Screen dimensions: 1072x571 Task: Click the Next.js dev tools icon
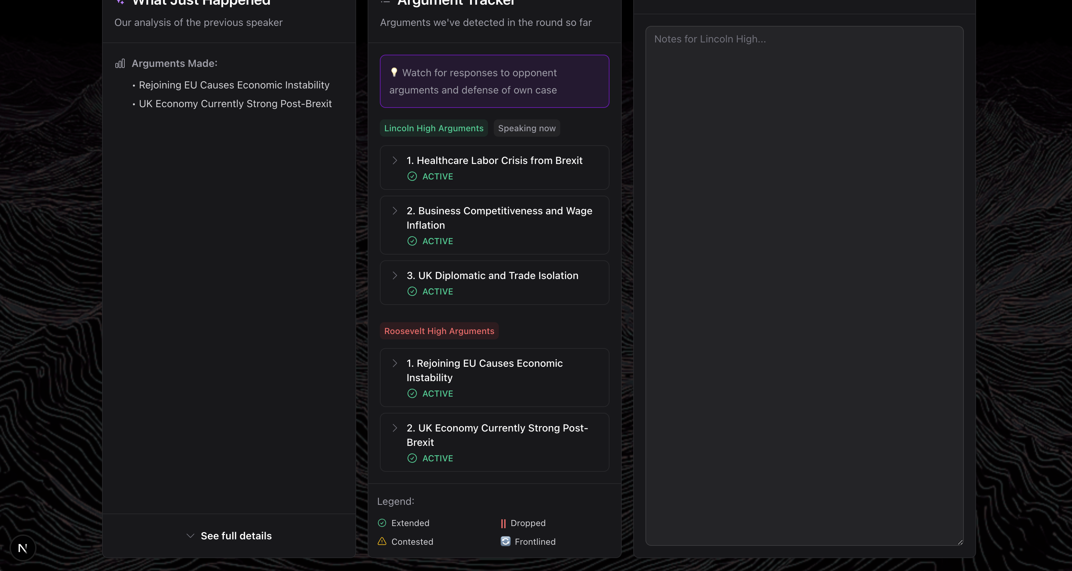click(x=23, y=548)
